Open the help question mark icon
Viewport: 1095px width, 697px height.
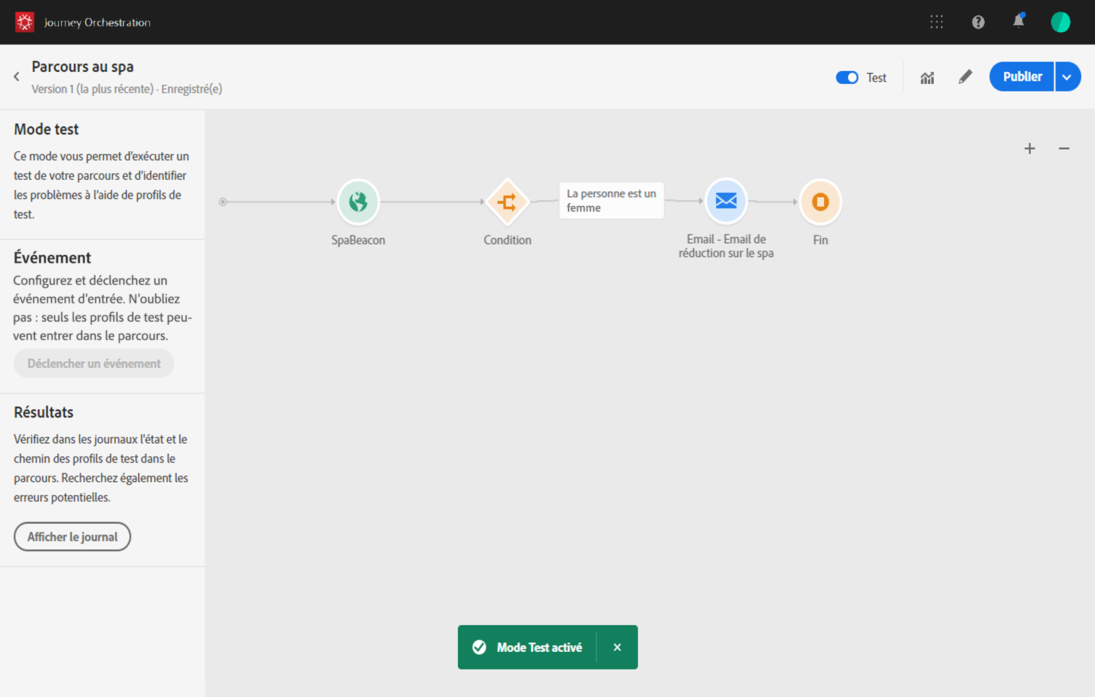978,22
